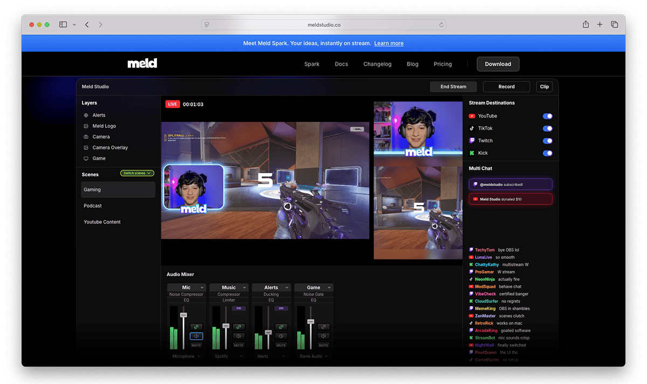
Task: Click the End Stream button
Action: coord(453,87)
